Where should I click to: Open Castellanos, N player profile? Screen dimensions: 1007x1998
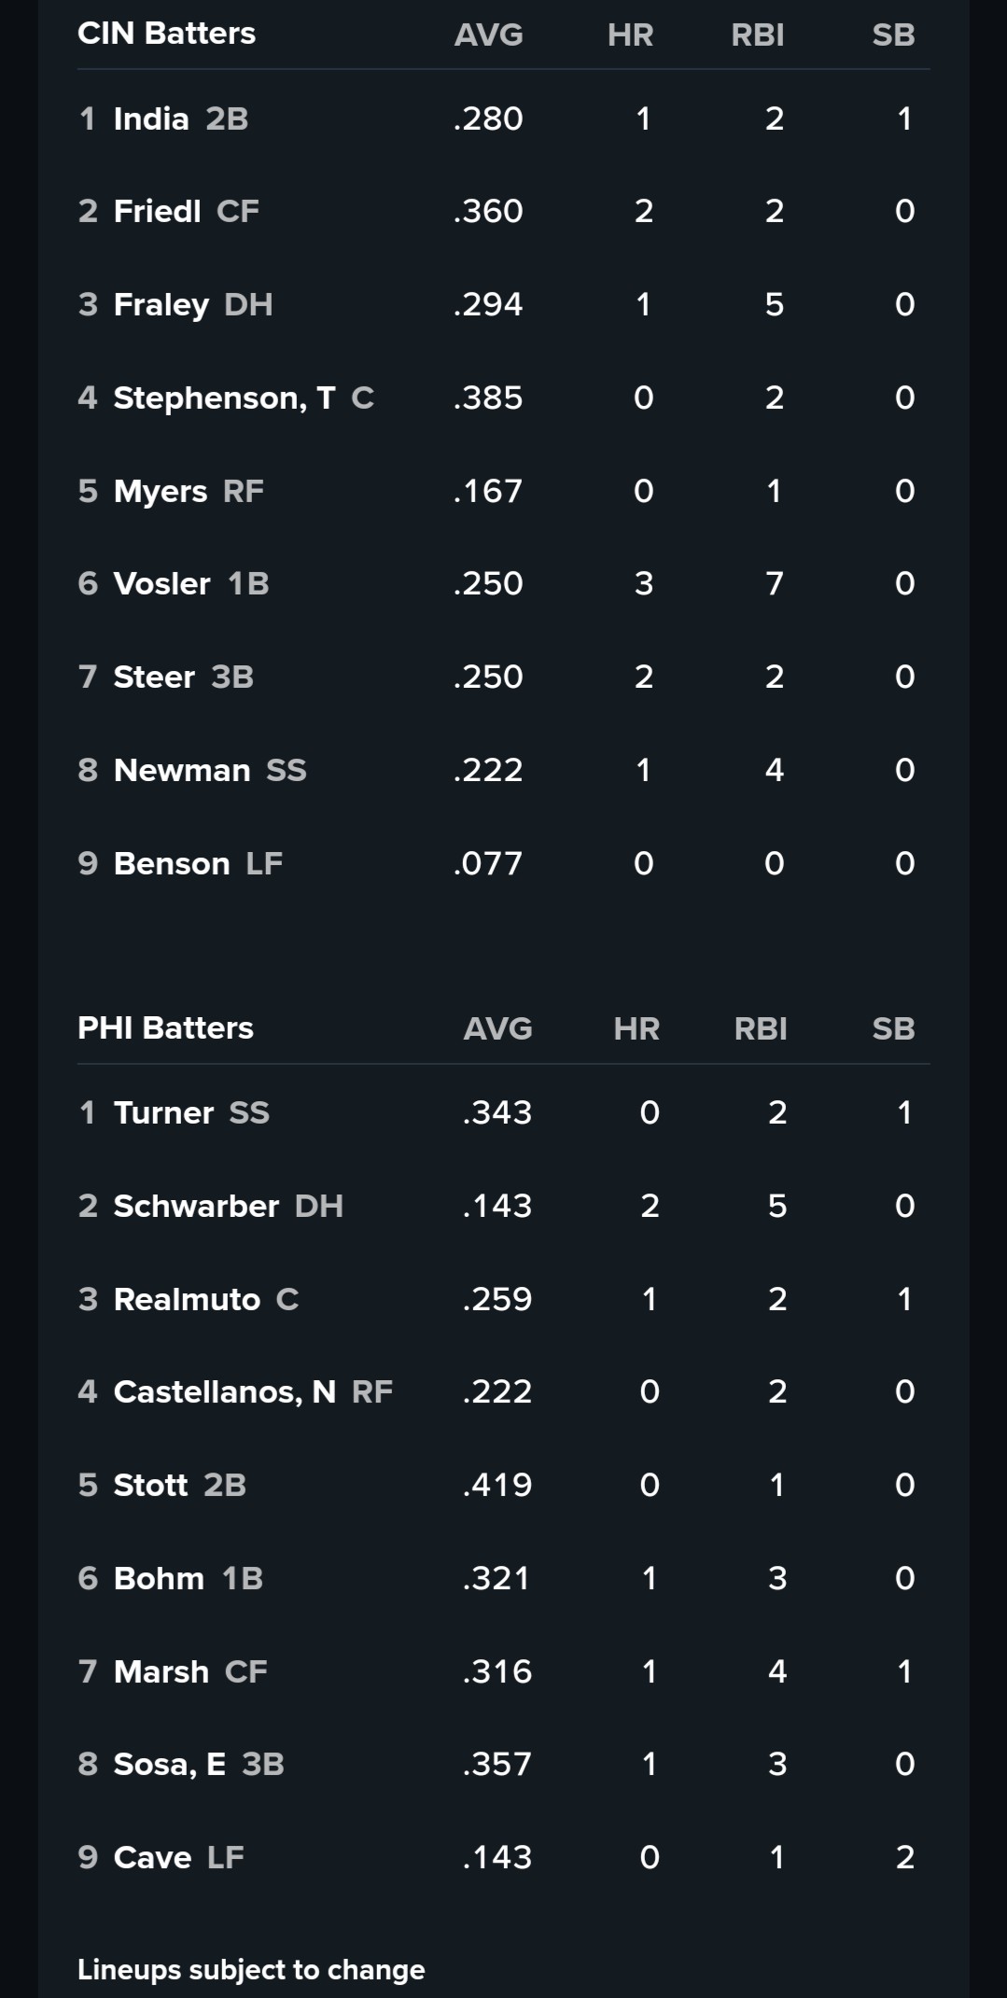[224, 1392]
